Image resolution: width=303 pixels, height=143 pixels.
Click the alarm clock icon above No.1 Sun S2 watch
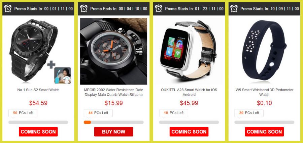pyautogui.click(x=8, y=8)
